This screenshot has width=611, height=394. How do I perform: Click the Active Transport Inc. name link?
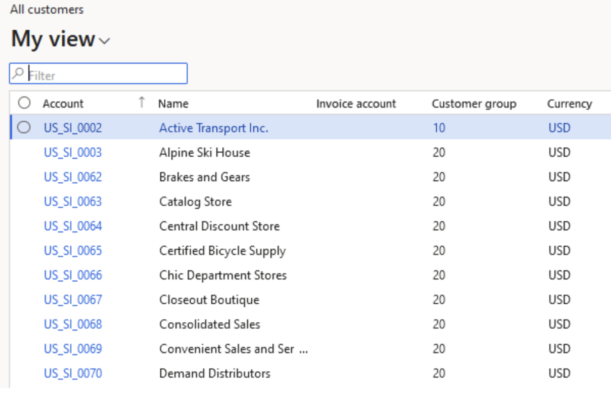pos(214,128)
